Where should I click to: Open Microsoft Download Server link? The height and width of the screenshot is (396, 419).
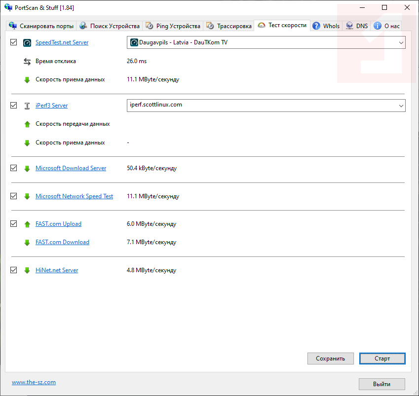click(71, 168)
